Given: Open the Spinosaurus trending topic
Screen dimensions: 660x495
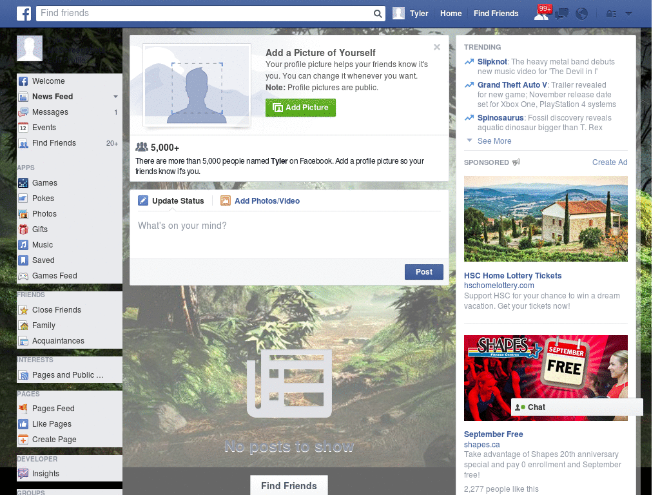Looking at the screenshot, I should click(x=500, y=118).
